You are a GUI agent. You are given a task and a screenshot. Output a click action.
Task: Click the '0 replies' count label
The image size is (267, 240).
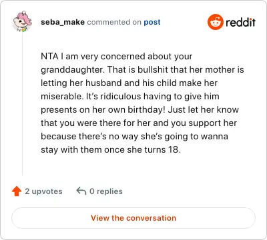106,191
